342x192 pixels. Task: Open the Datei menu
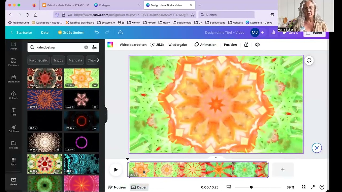[45, 32]
